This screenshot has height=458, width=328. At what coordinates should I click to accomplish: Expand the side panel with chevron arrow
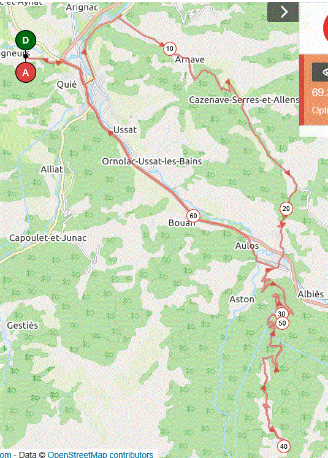pos(283,12)
